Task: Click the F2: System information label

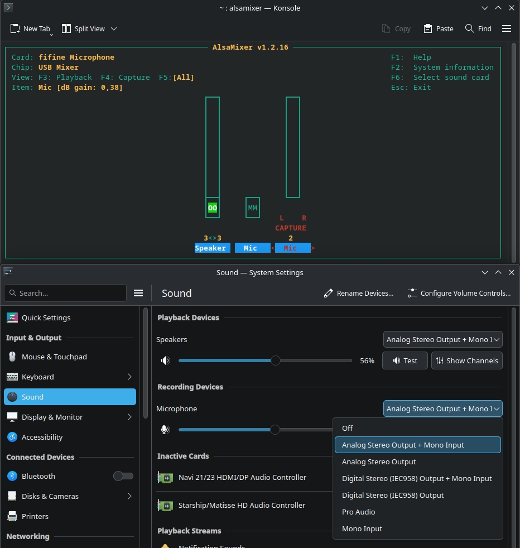Action: [442, 67]
